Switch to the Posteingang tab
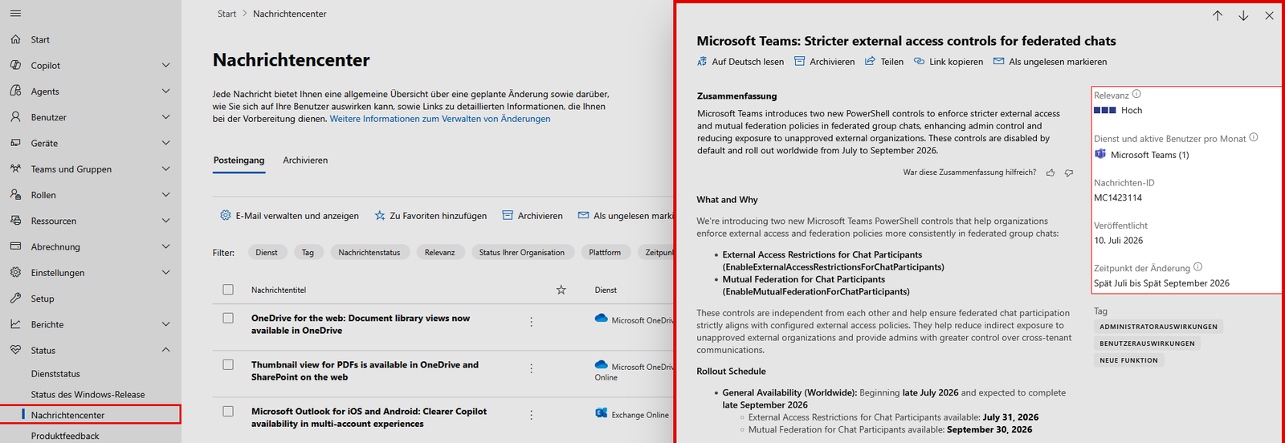 (x=239, y=161)
